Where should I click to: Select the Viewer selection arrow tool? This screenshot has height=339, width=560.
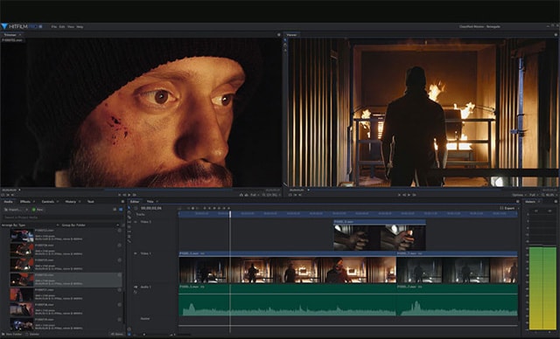click(285, 40)
